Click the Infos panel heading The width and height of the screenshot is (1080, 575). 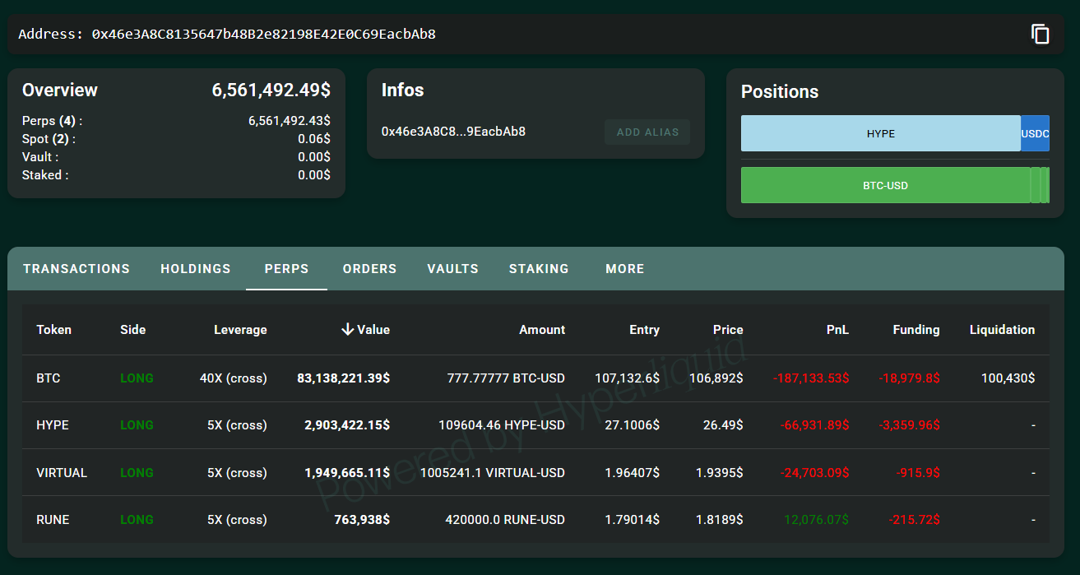402,90
